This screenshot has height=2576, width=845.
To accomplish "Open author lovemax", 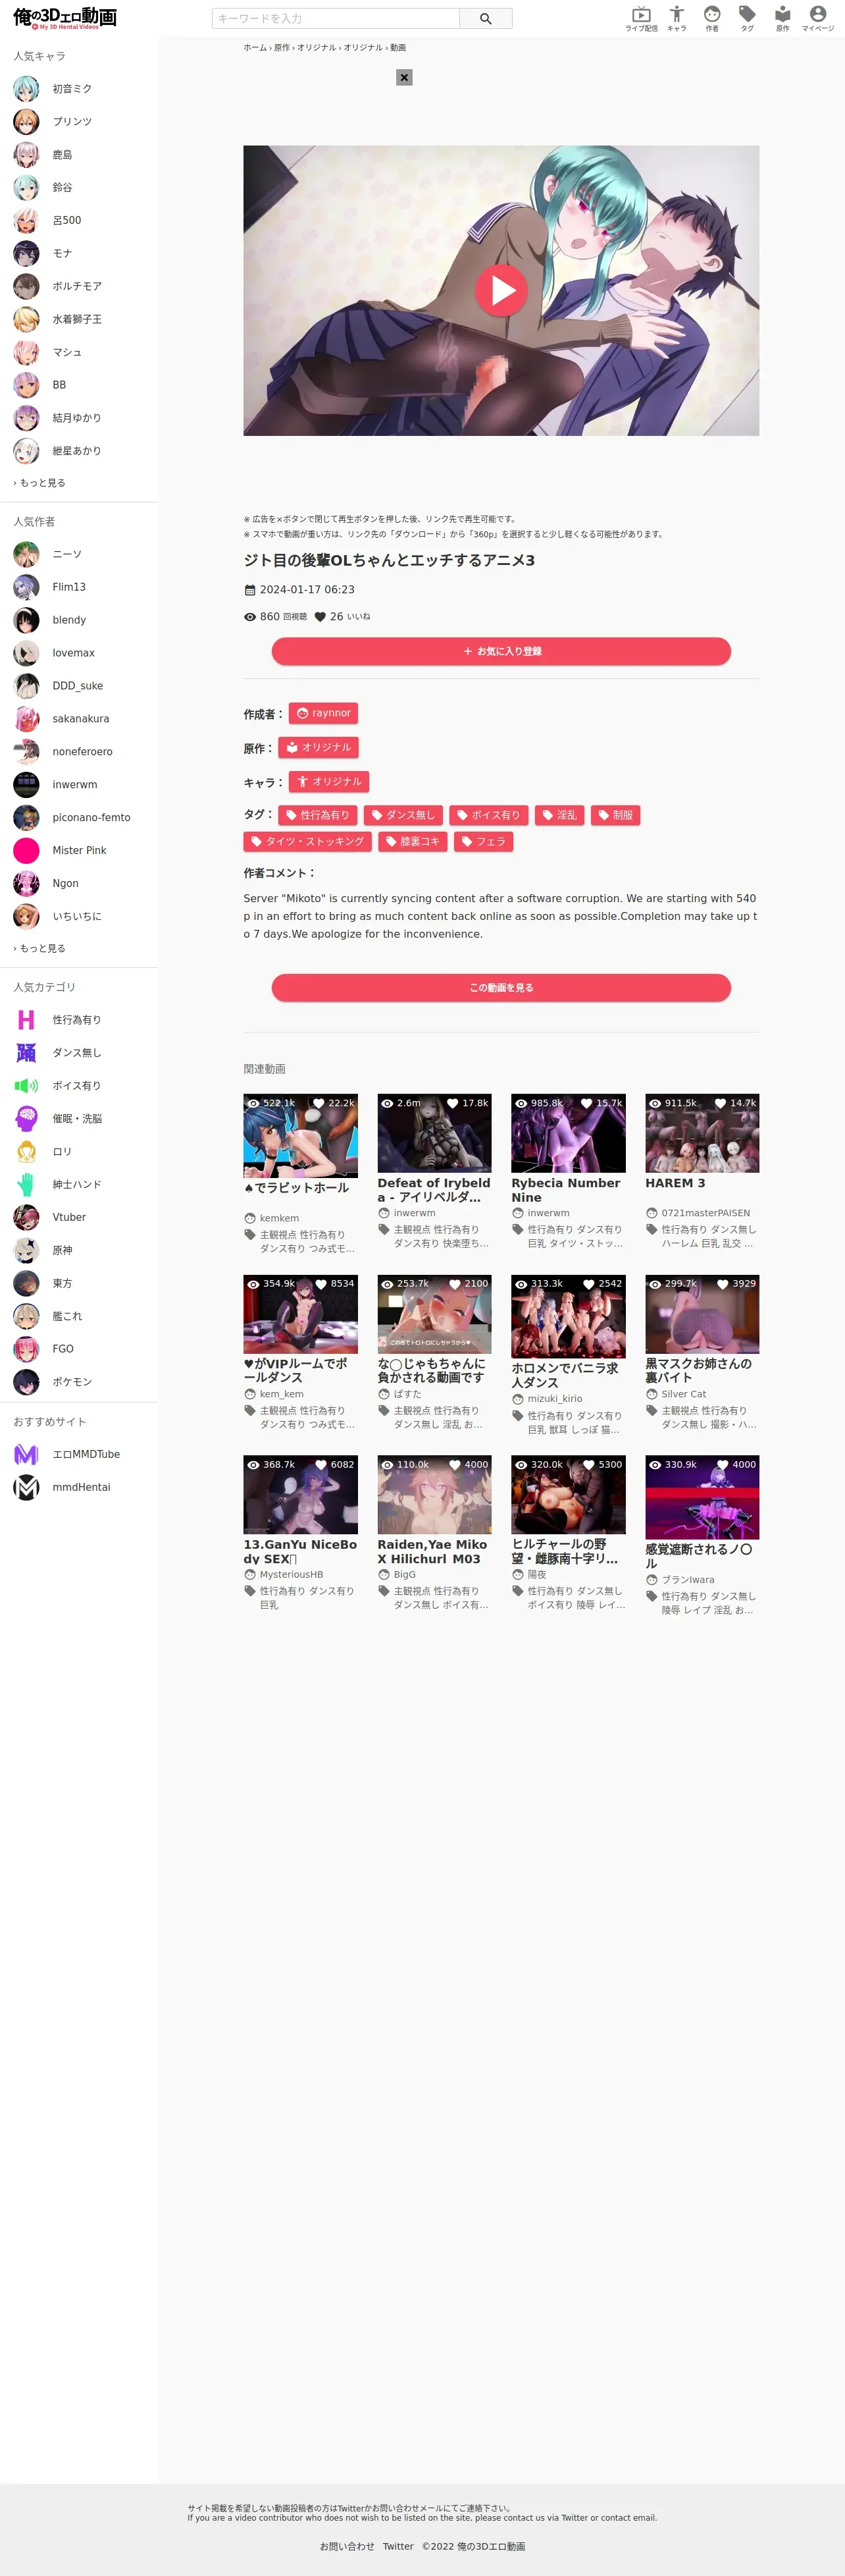I will pyautogui.click(x=73, y=653).
